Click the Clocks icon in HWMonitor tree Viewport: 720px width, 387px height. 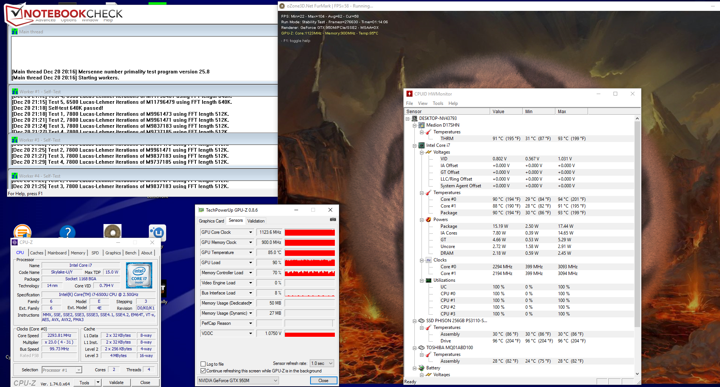pos(429,260)
